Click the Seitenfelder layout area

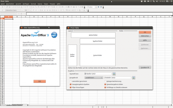tap(93, 35)
